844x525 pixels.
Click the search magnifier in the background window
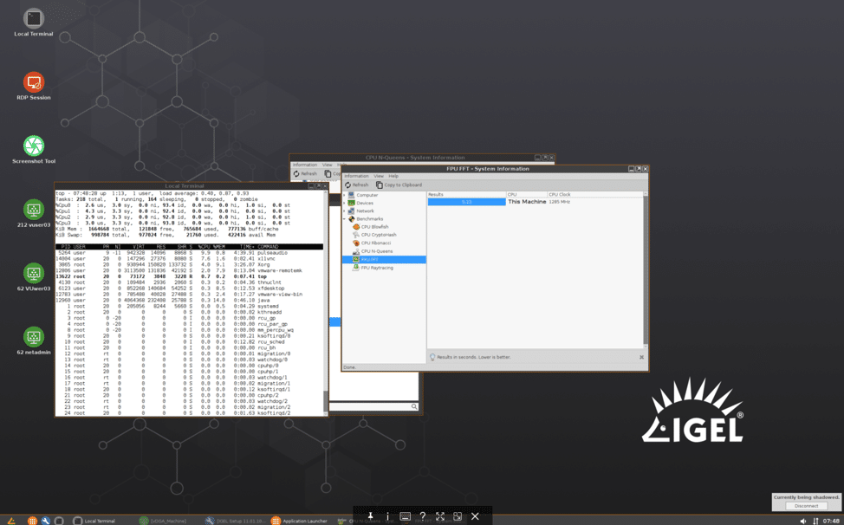tap(414, 406)
